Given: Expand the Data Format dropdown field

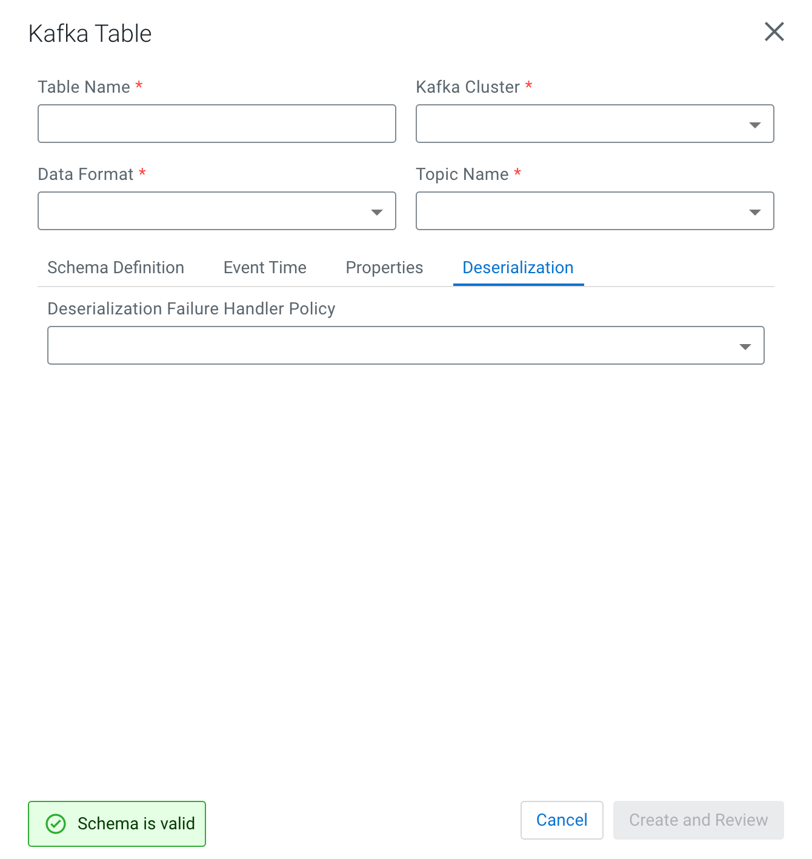Looking at the screenshot, I should pos(217,211).
